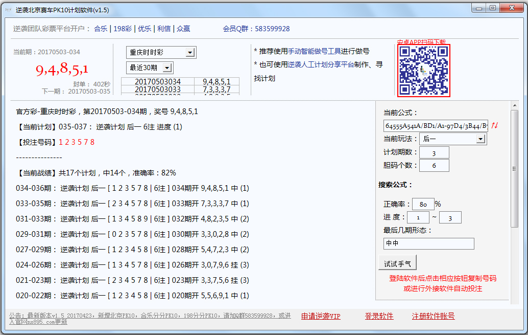Open the 合乐 platform link

point(101,29)
